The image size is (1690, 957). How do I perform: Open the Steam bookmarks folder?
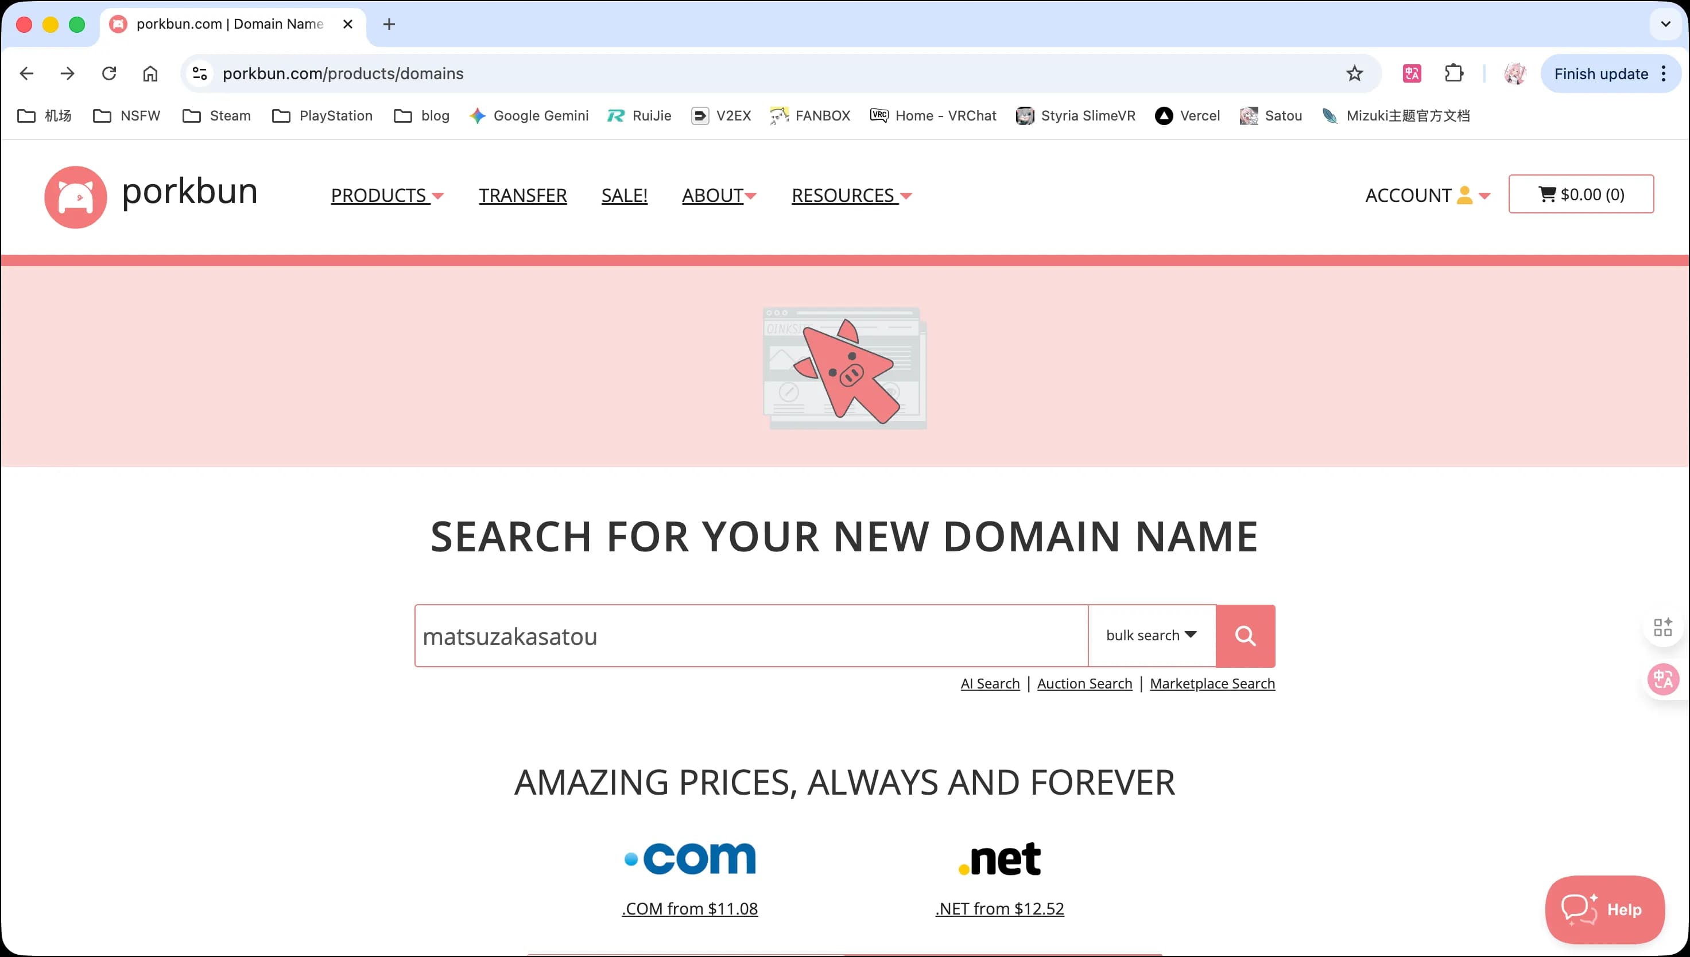[x=216, y=116]
